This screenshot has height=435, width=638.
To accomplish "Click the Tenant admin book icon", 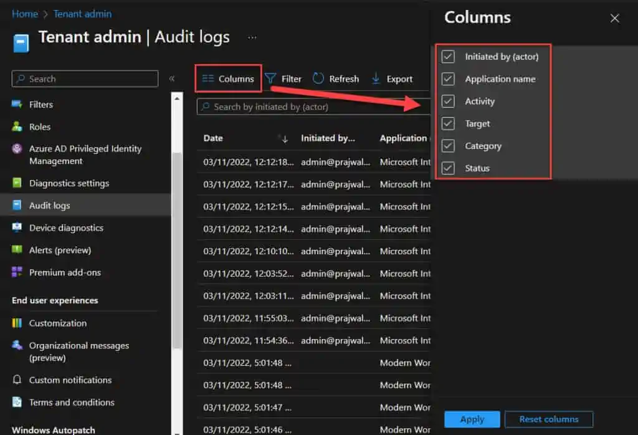I will tap(21, 43).
